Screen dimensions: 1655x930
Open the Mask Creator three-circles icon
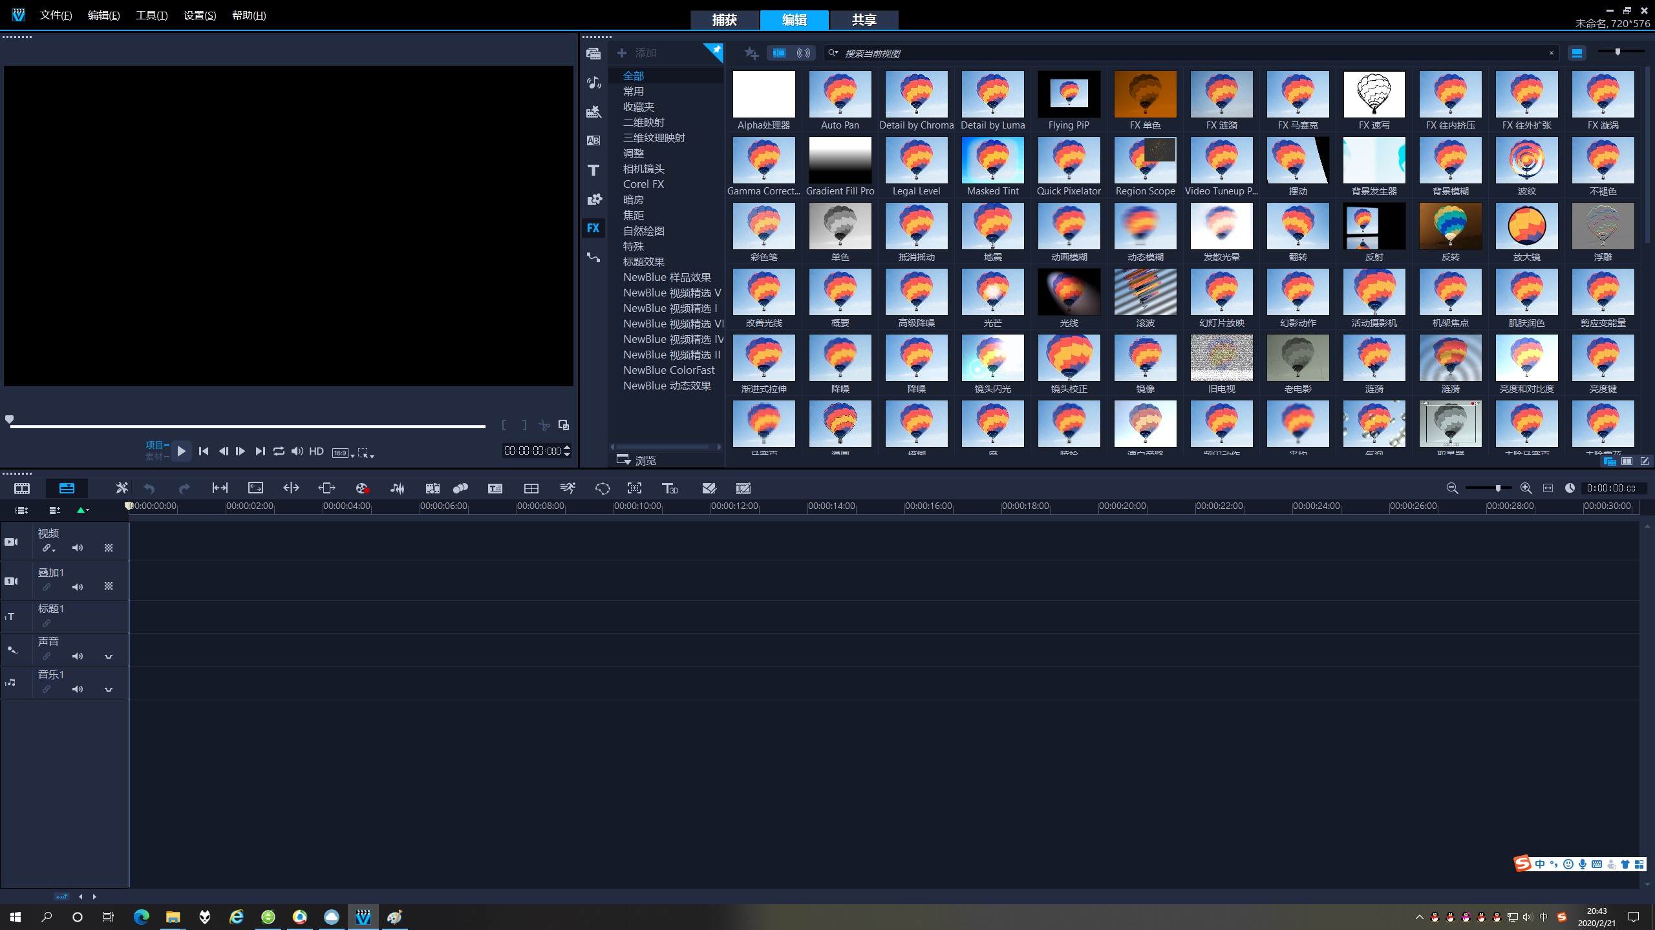click(x=460, y=488)
